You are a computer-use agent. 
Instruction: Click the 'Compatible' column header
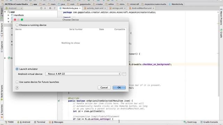coord(120,29)
